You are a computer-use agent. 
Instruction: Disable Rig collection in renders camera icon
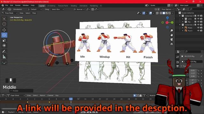click(201, 22)
